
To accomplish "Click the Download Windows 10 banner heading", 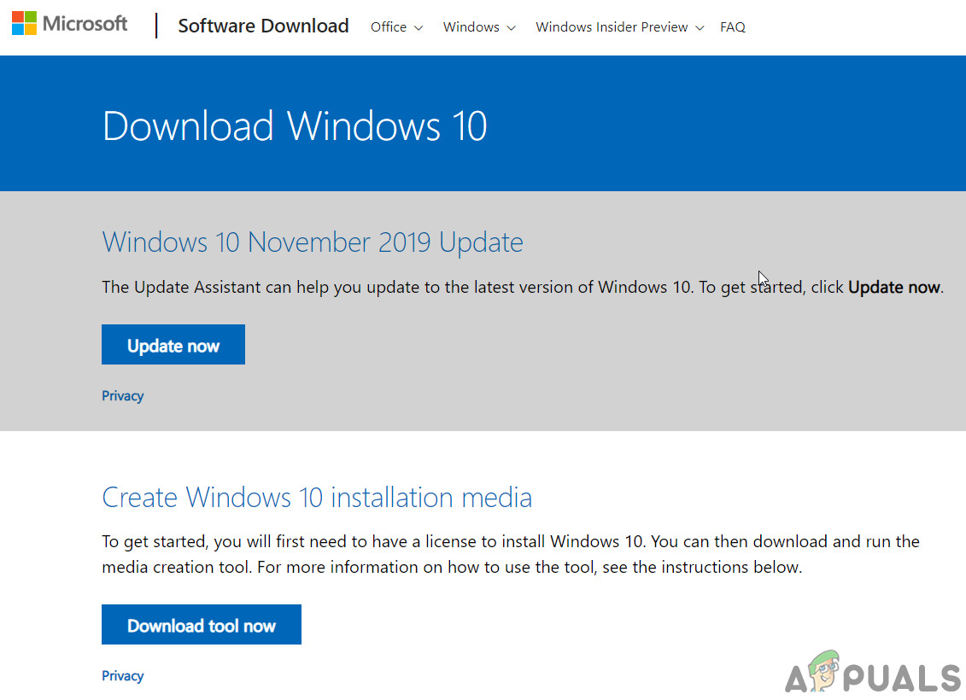I will (x=295, y=126).
